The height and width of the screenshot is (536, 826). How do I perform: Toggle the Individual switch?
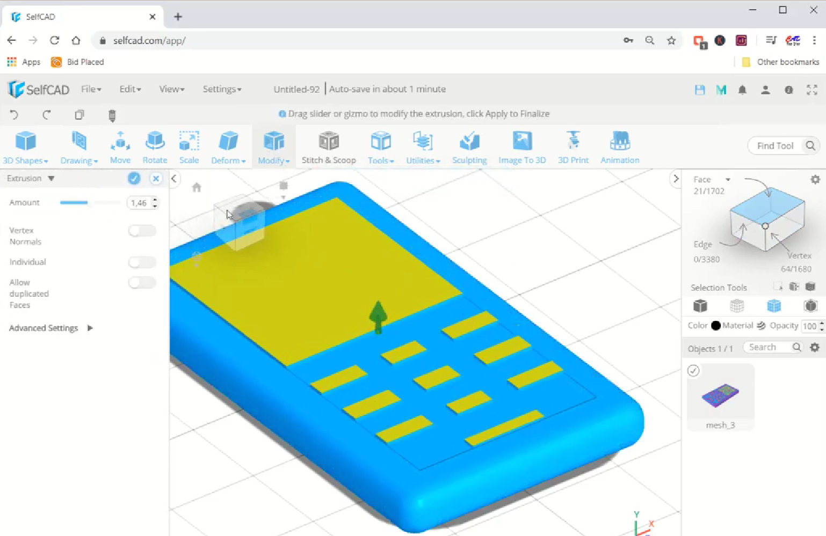click(142, 262)
